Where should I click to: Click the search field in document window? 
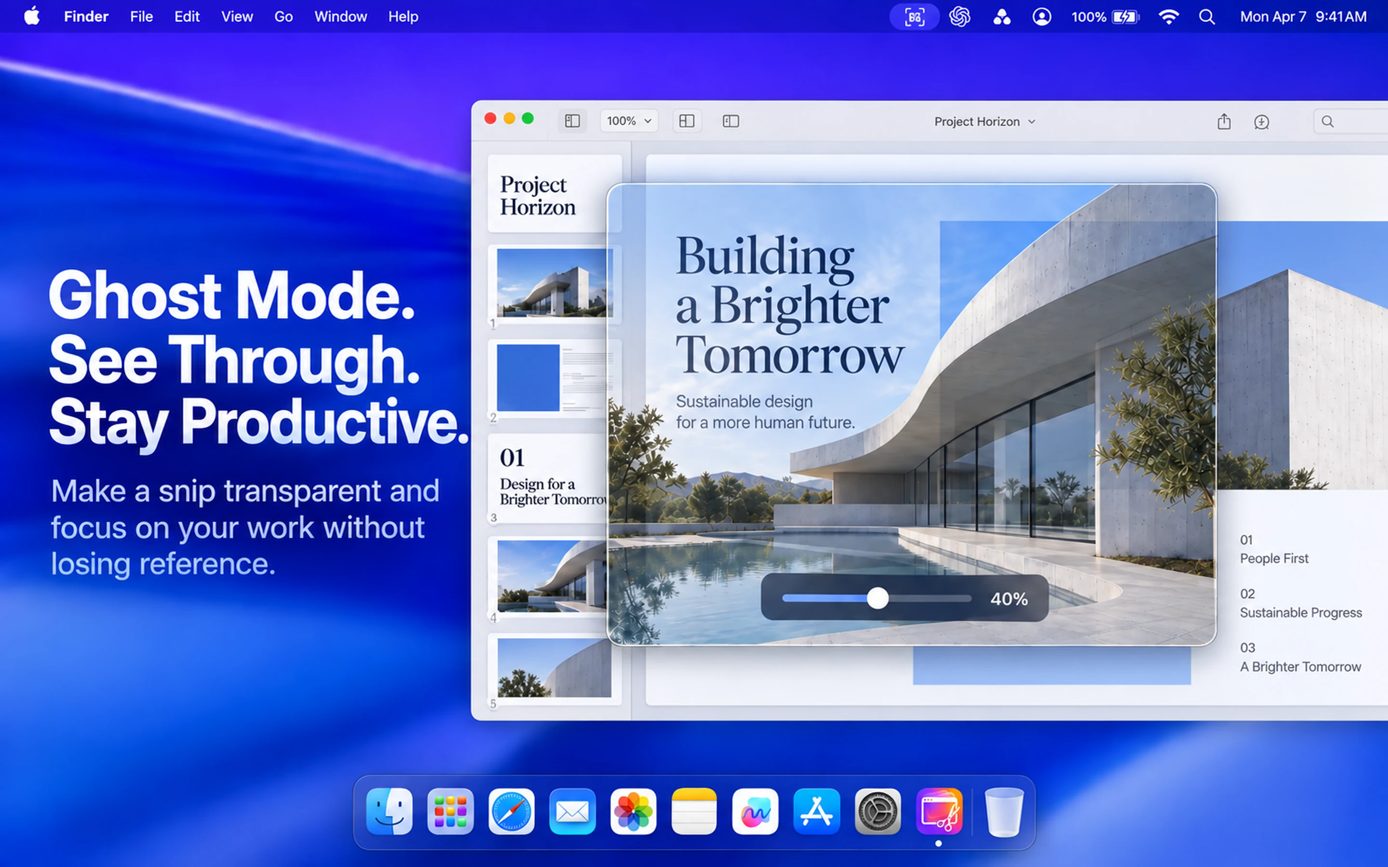(x=1351, y=121)
